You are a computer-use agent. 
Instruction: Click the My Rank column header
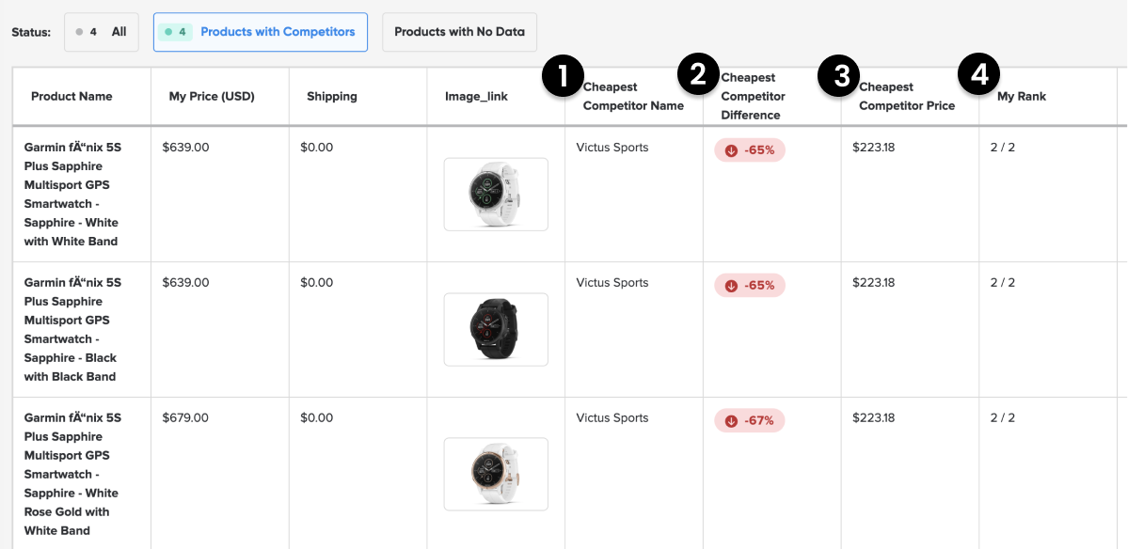point(1022,96)
